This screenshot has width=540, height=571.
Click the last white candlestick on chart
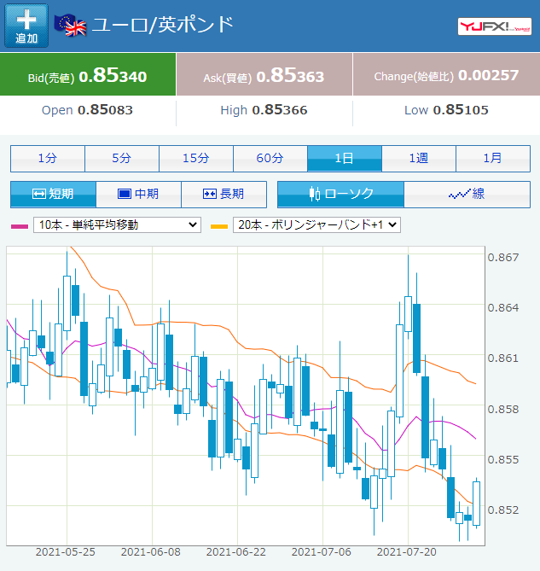coord(476,504)
